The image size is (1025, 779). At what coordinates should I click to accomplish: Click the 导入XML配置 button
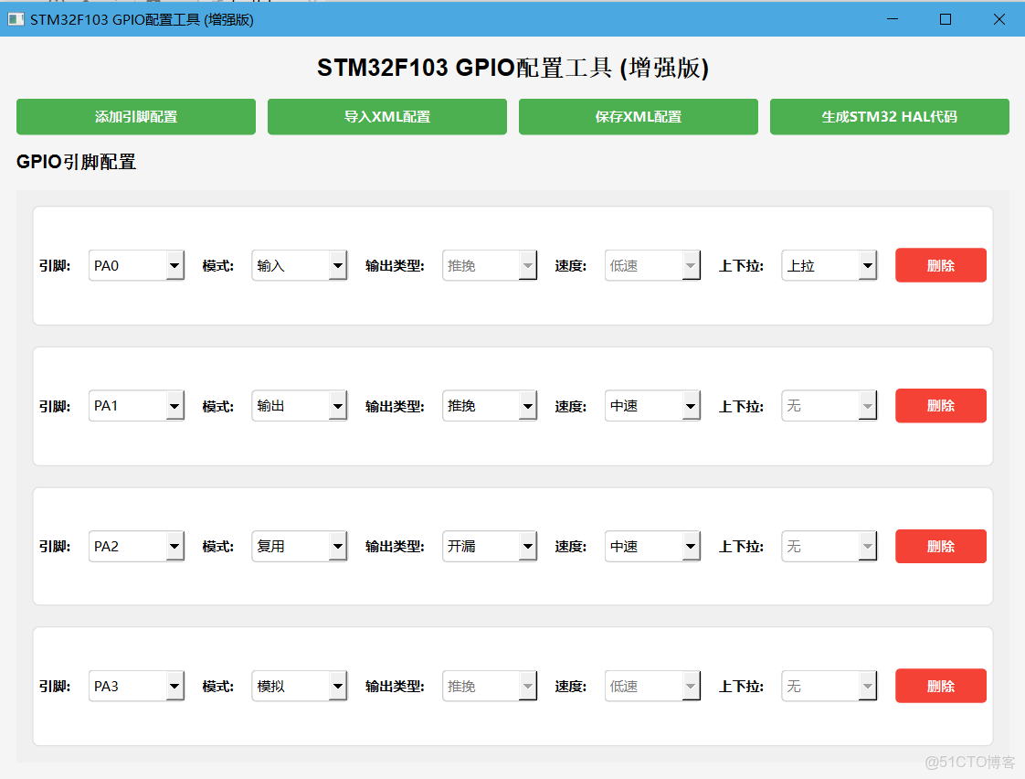[x=387, y=117]
